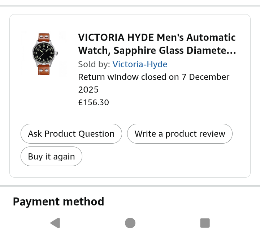260x238 pixels.
Task: Tap the Ask Product Question button
Action: pos(71,134)
